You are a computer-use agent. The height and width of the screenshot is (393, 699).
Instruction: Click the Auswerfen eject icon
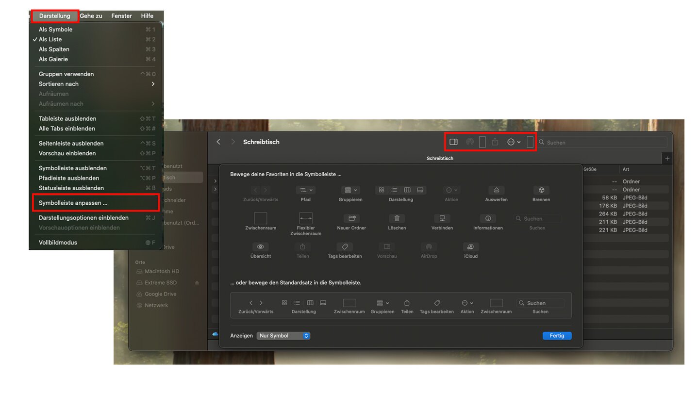click(496, 190)
